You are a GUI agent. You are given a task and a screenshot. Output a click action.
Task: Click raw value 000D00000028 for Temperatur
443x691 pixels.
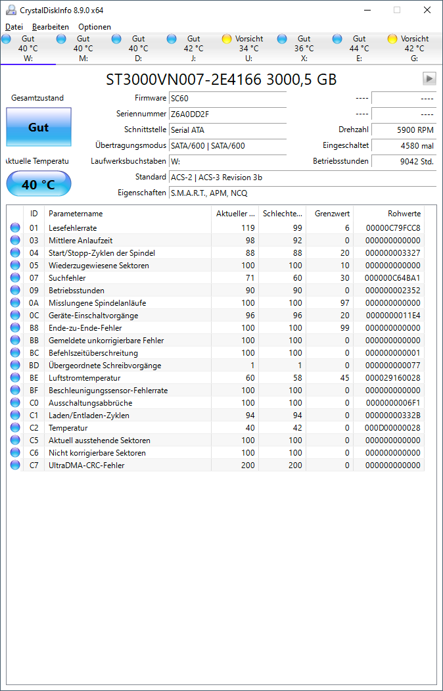[x=393, y=428]
